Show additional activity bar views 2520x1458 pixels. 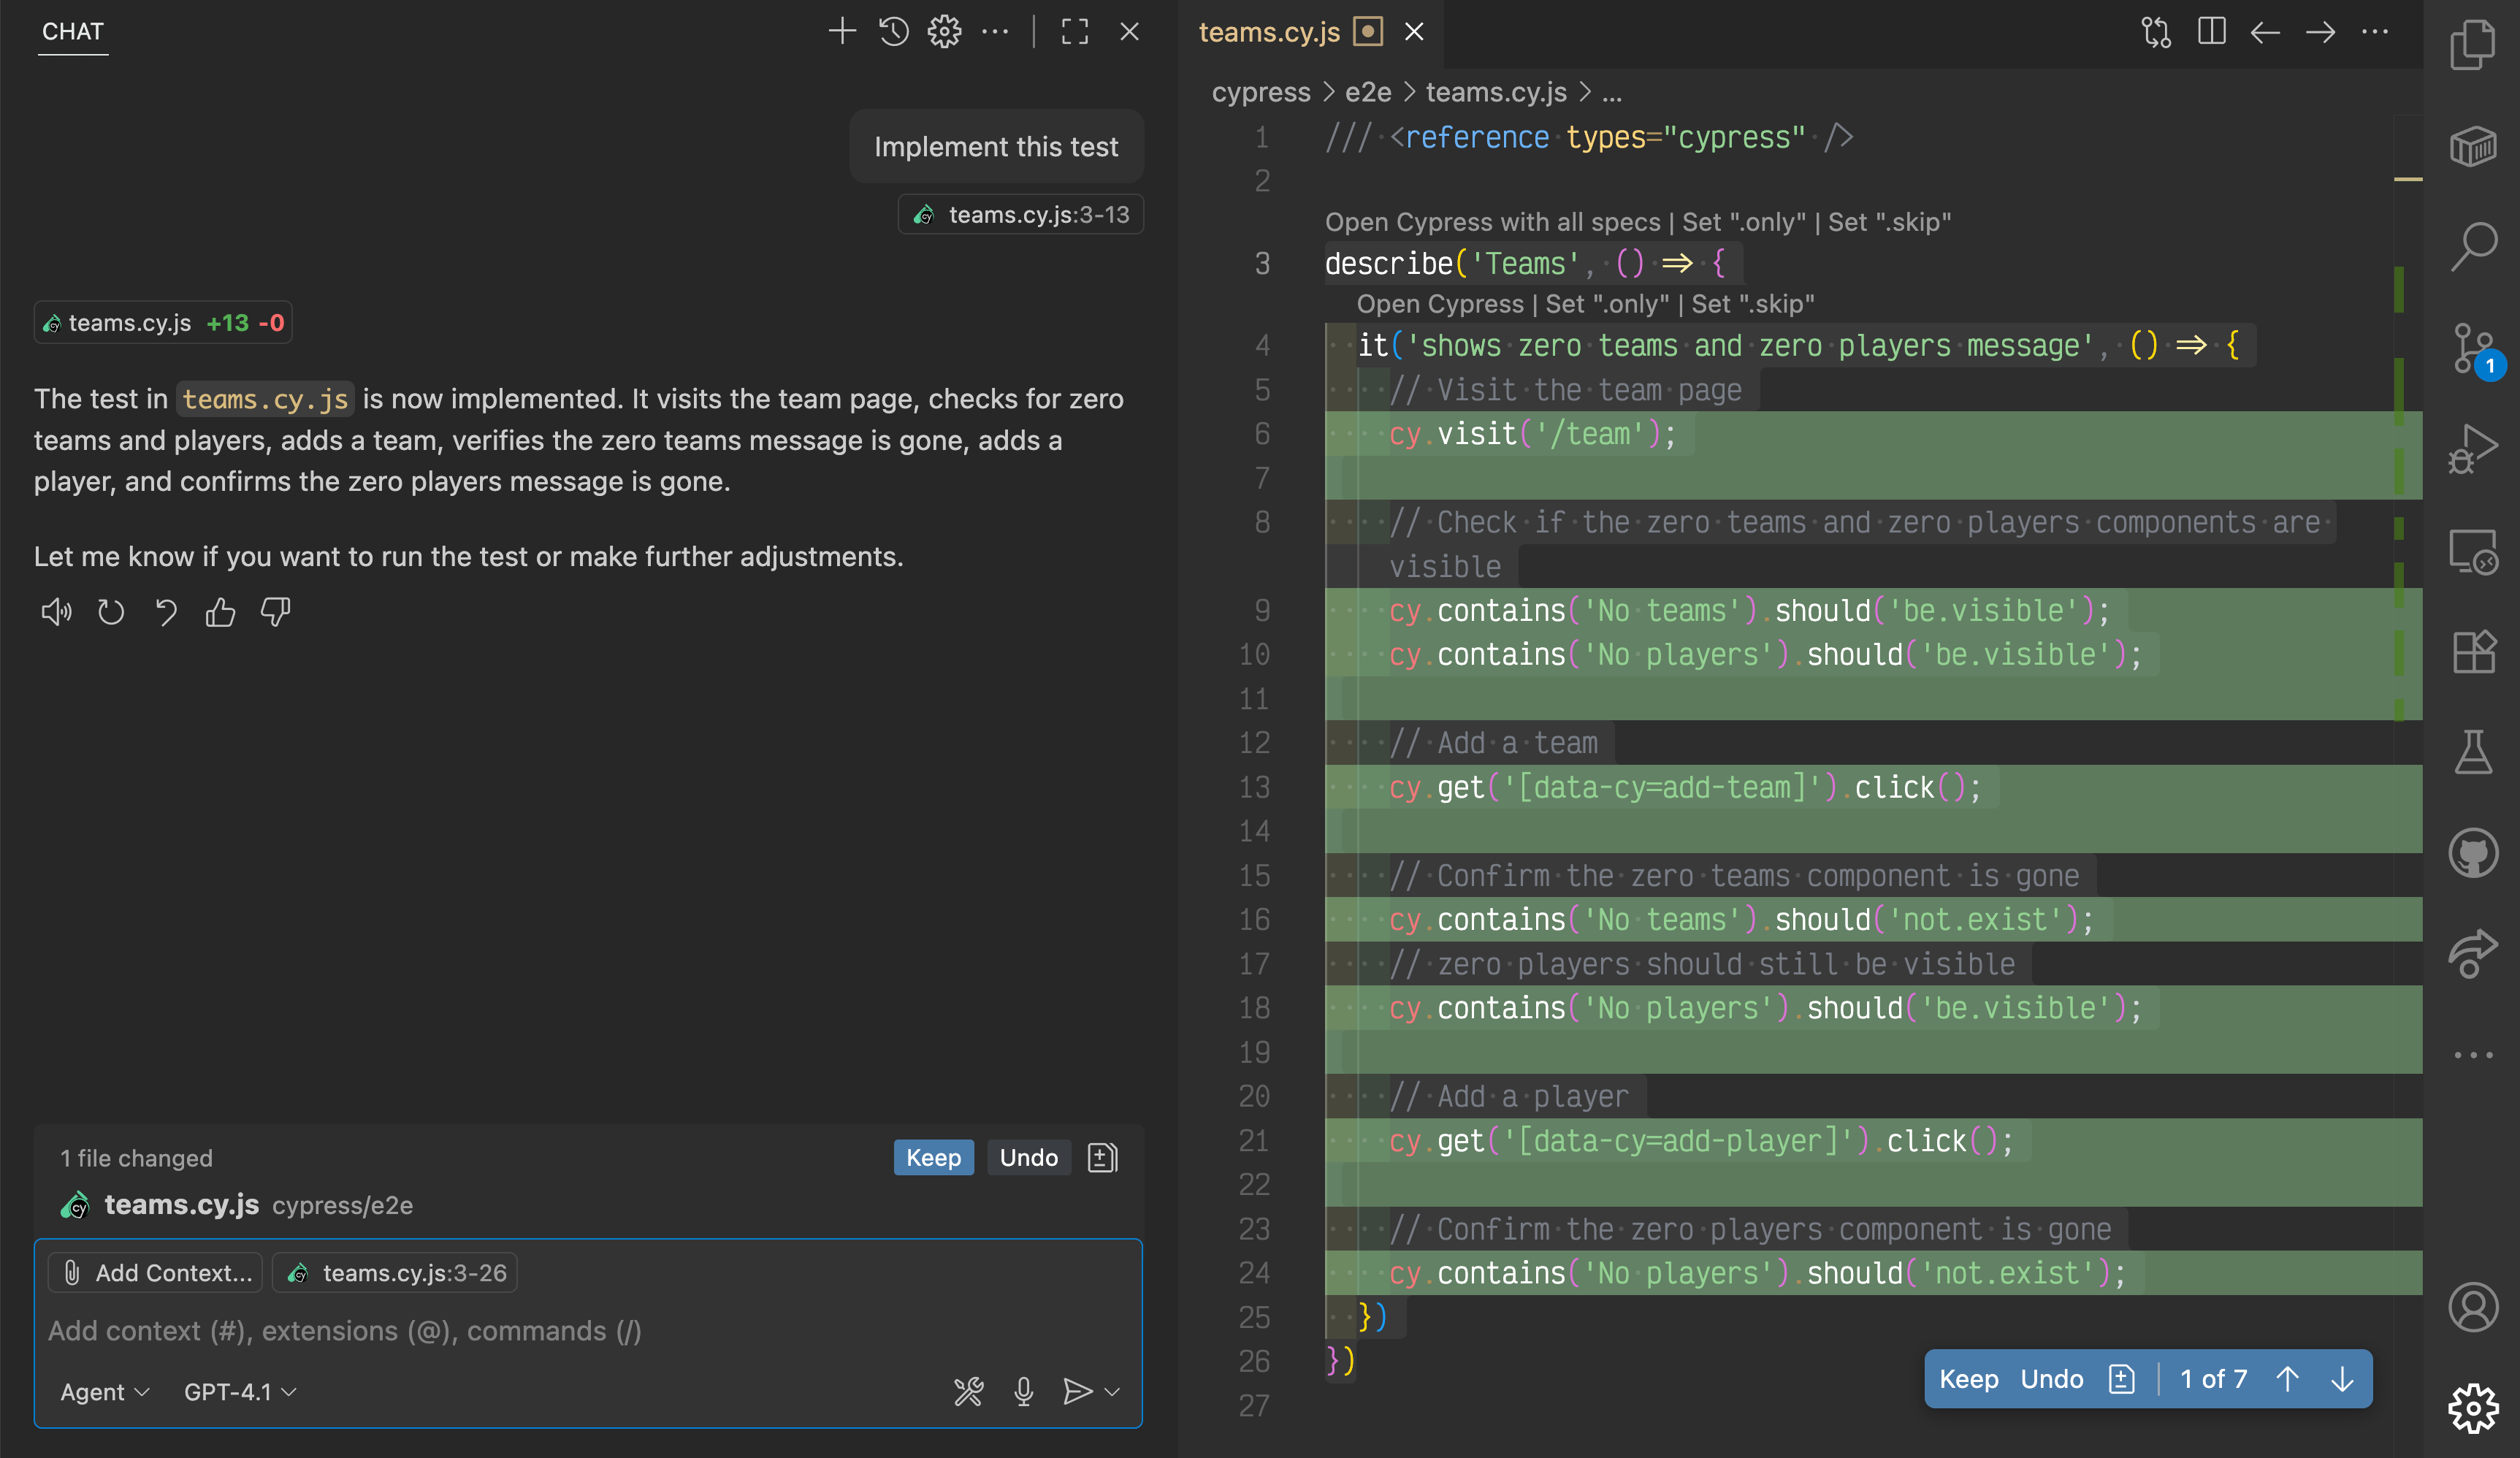point(2472,1055)
